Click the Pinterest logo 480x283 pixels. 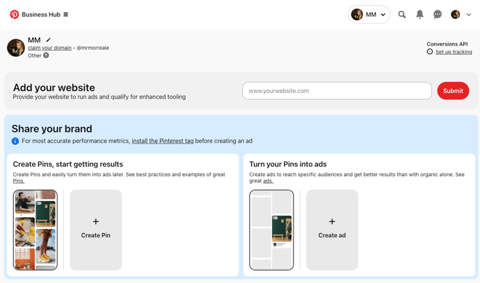click(14, 15)
